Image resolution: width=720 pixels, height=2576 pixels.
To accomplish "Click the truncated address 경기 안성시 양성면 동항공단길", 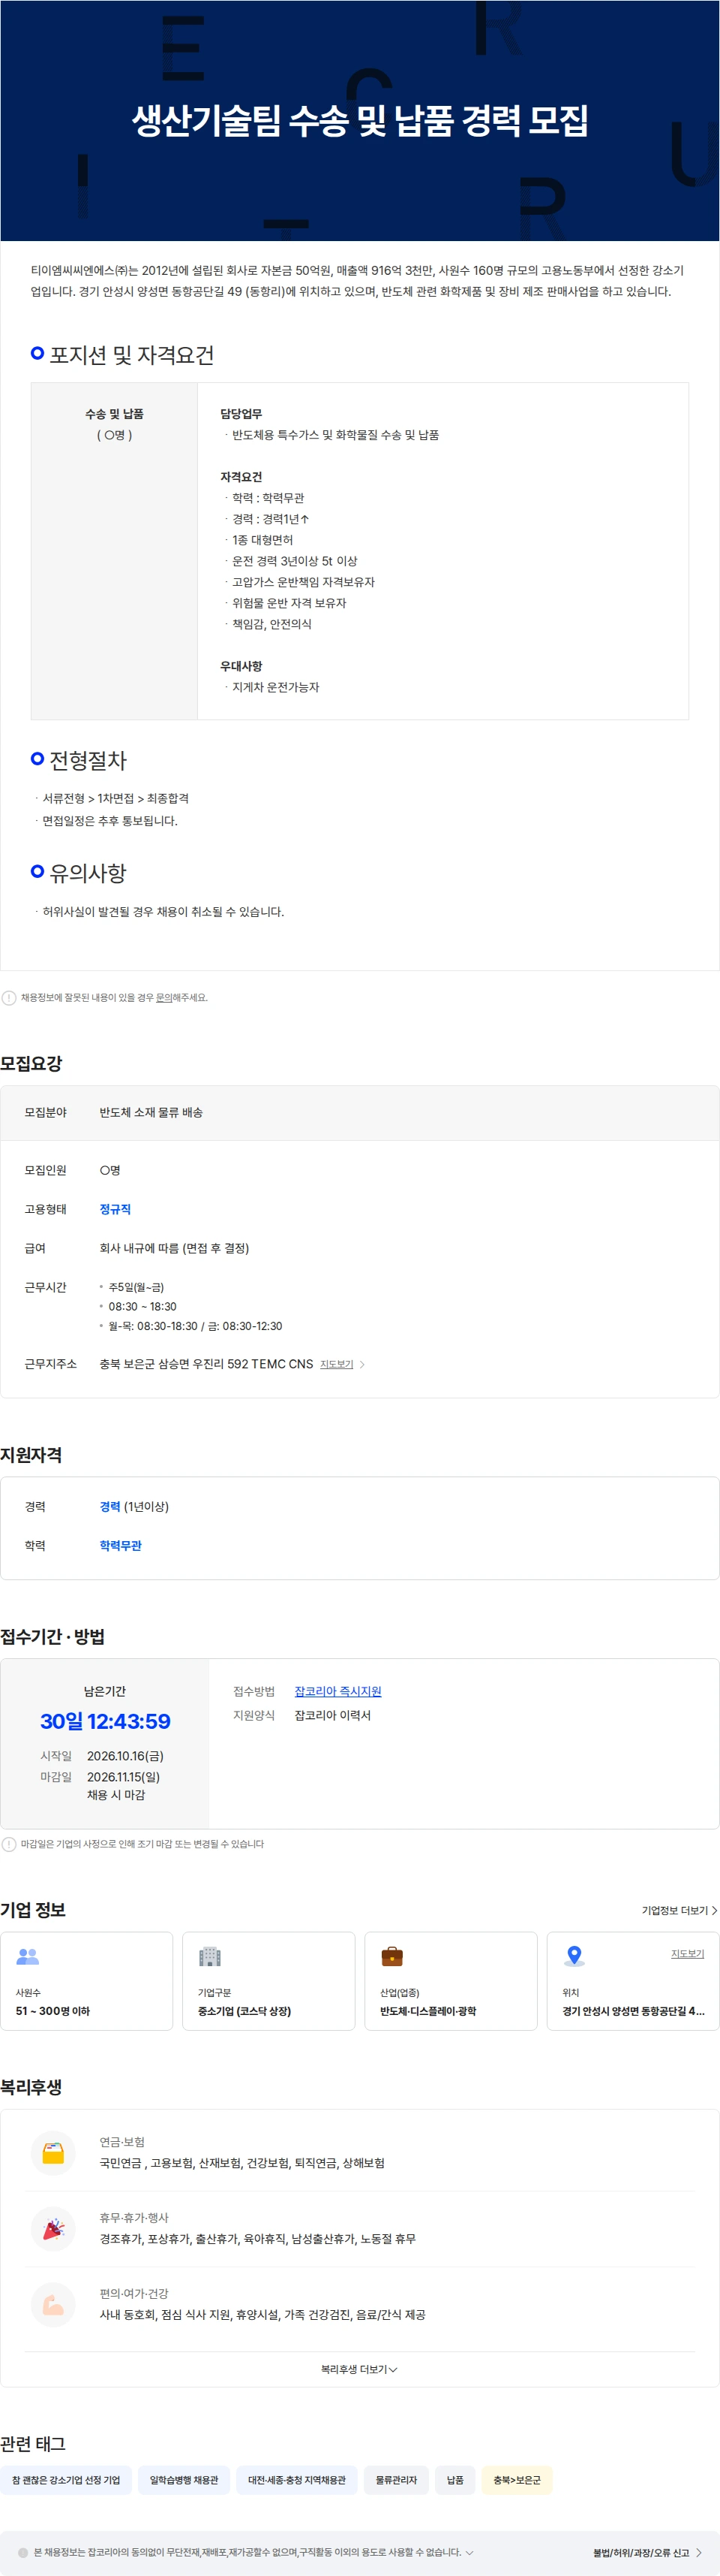I will click(x=633, y=2011).
